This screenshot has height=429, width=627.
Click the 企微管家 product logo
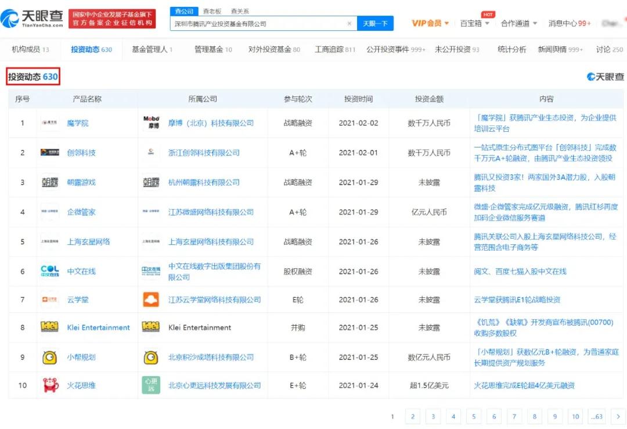(49, 211)
